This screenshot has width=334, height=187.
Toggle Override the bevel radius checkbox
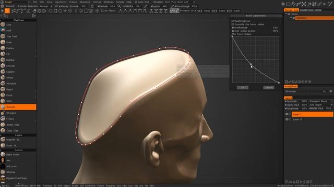tap(233, 24)
